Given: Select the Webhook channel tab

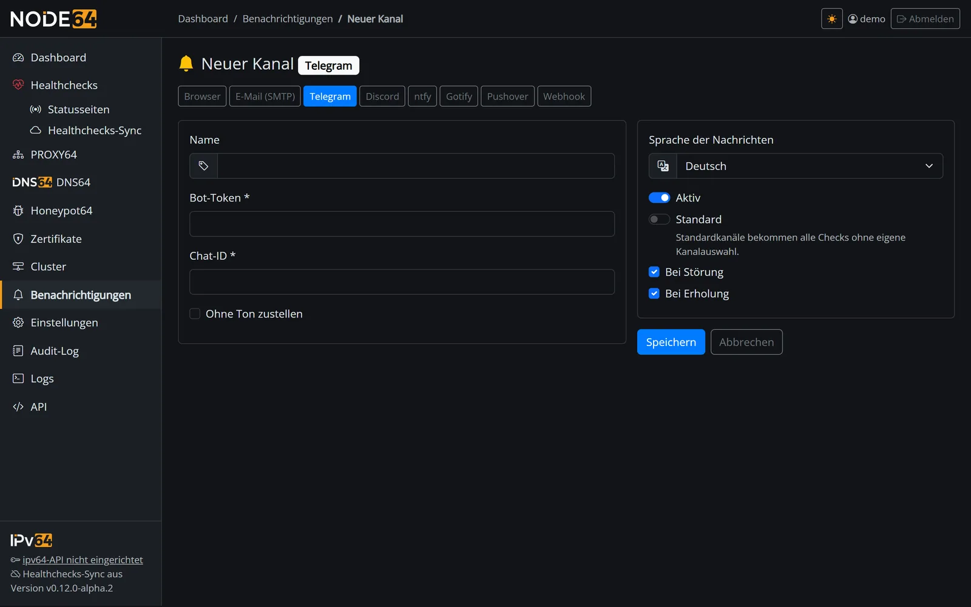Looking at the screenshot, I should tap(564, 96).
